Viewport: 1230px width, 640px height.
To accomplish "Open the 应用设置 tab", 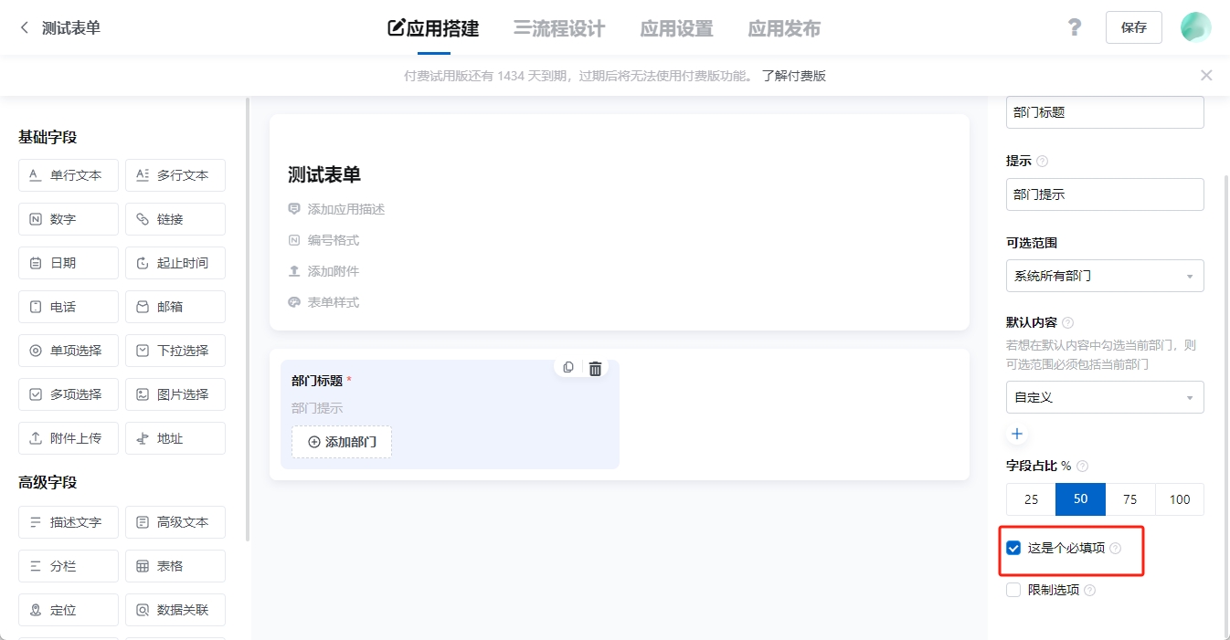I will click(676, 28).
